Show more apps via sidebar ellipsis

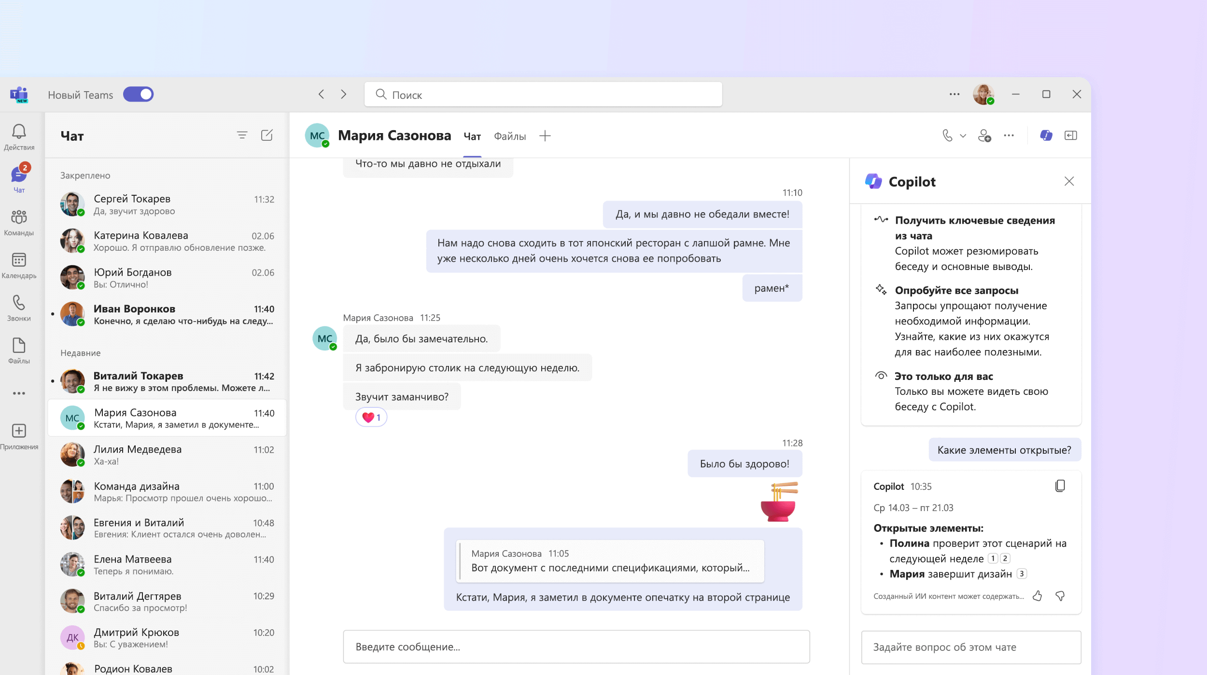19,393
